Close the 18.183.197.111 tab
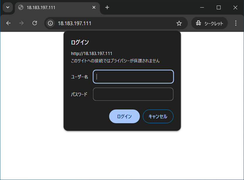The image size is (244, 180). [x=94, y=7]
